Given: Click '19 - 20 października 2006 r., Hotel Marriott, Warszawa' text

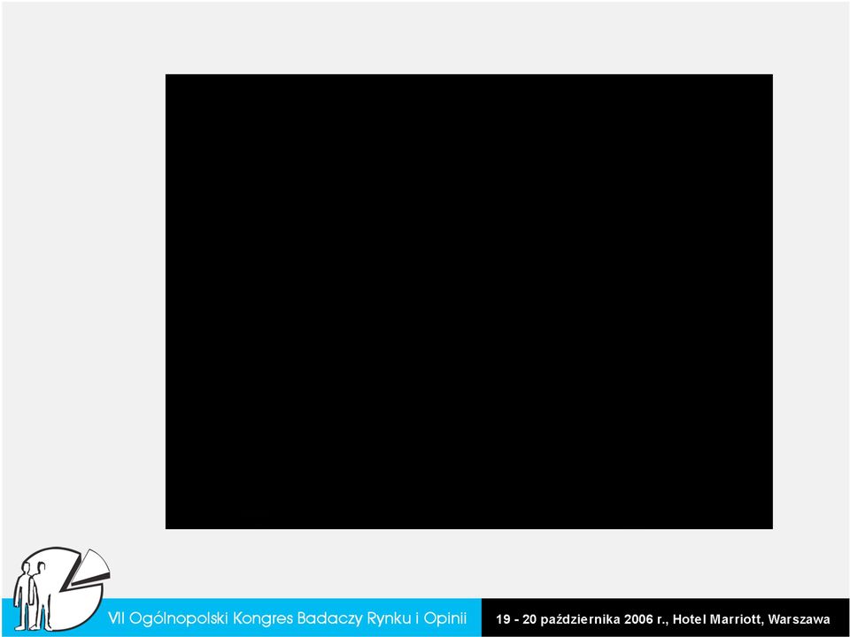Looking at the screenshot, I should tap(662, 618).
